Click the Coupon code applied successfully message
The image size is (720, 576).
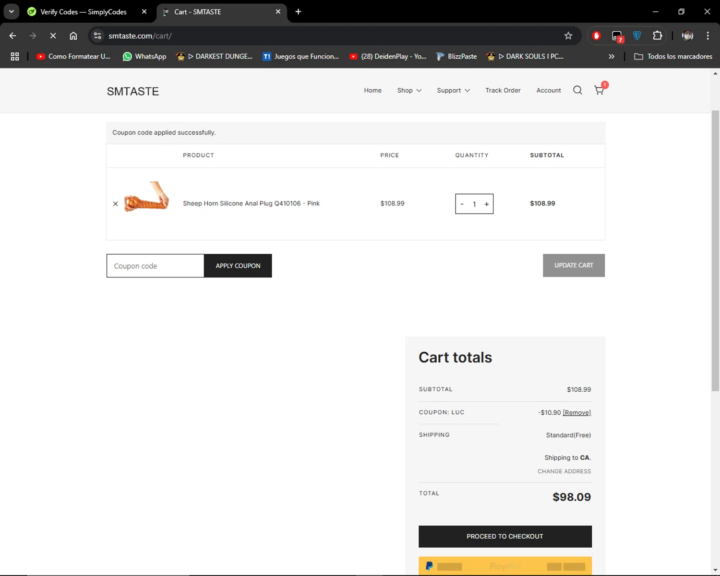(x=164, y=132)
